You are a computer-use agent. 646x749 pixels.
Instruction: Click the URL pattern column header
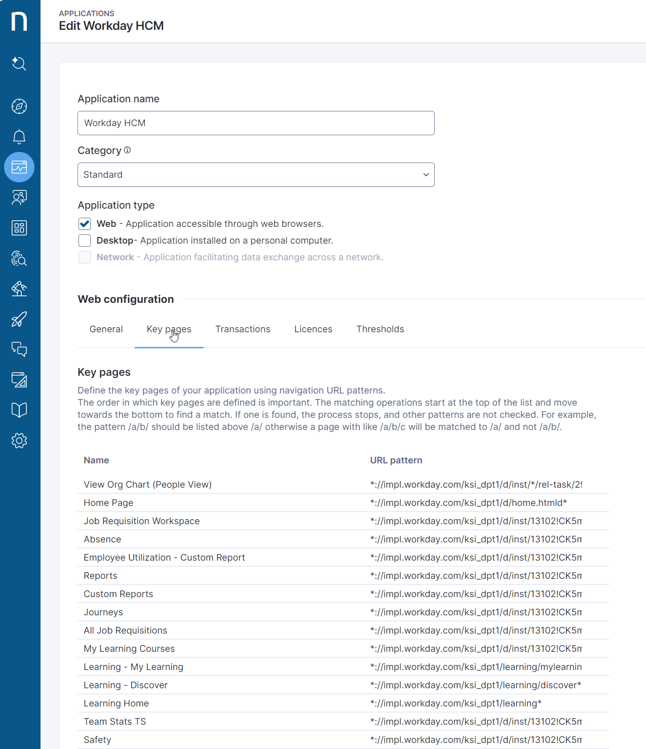pos(396,460)
